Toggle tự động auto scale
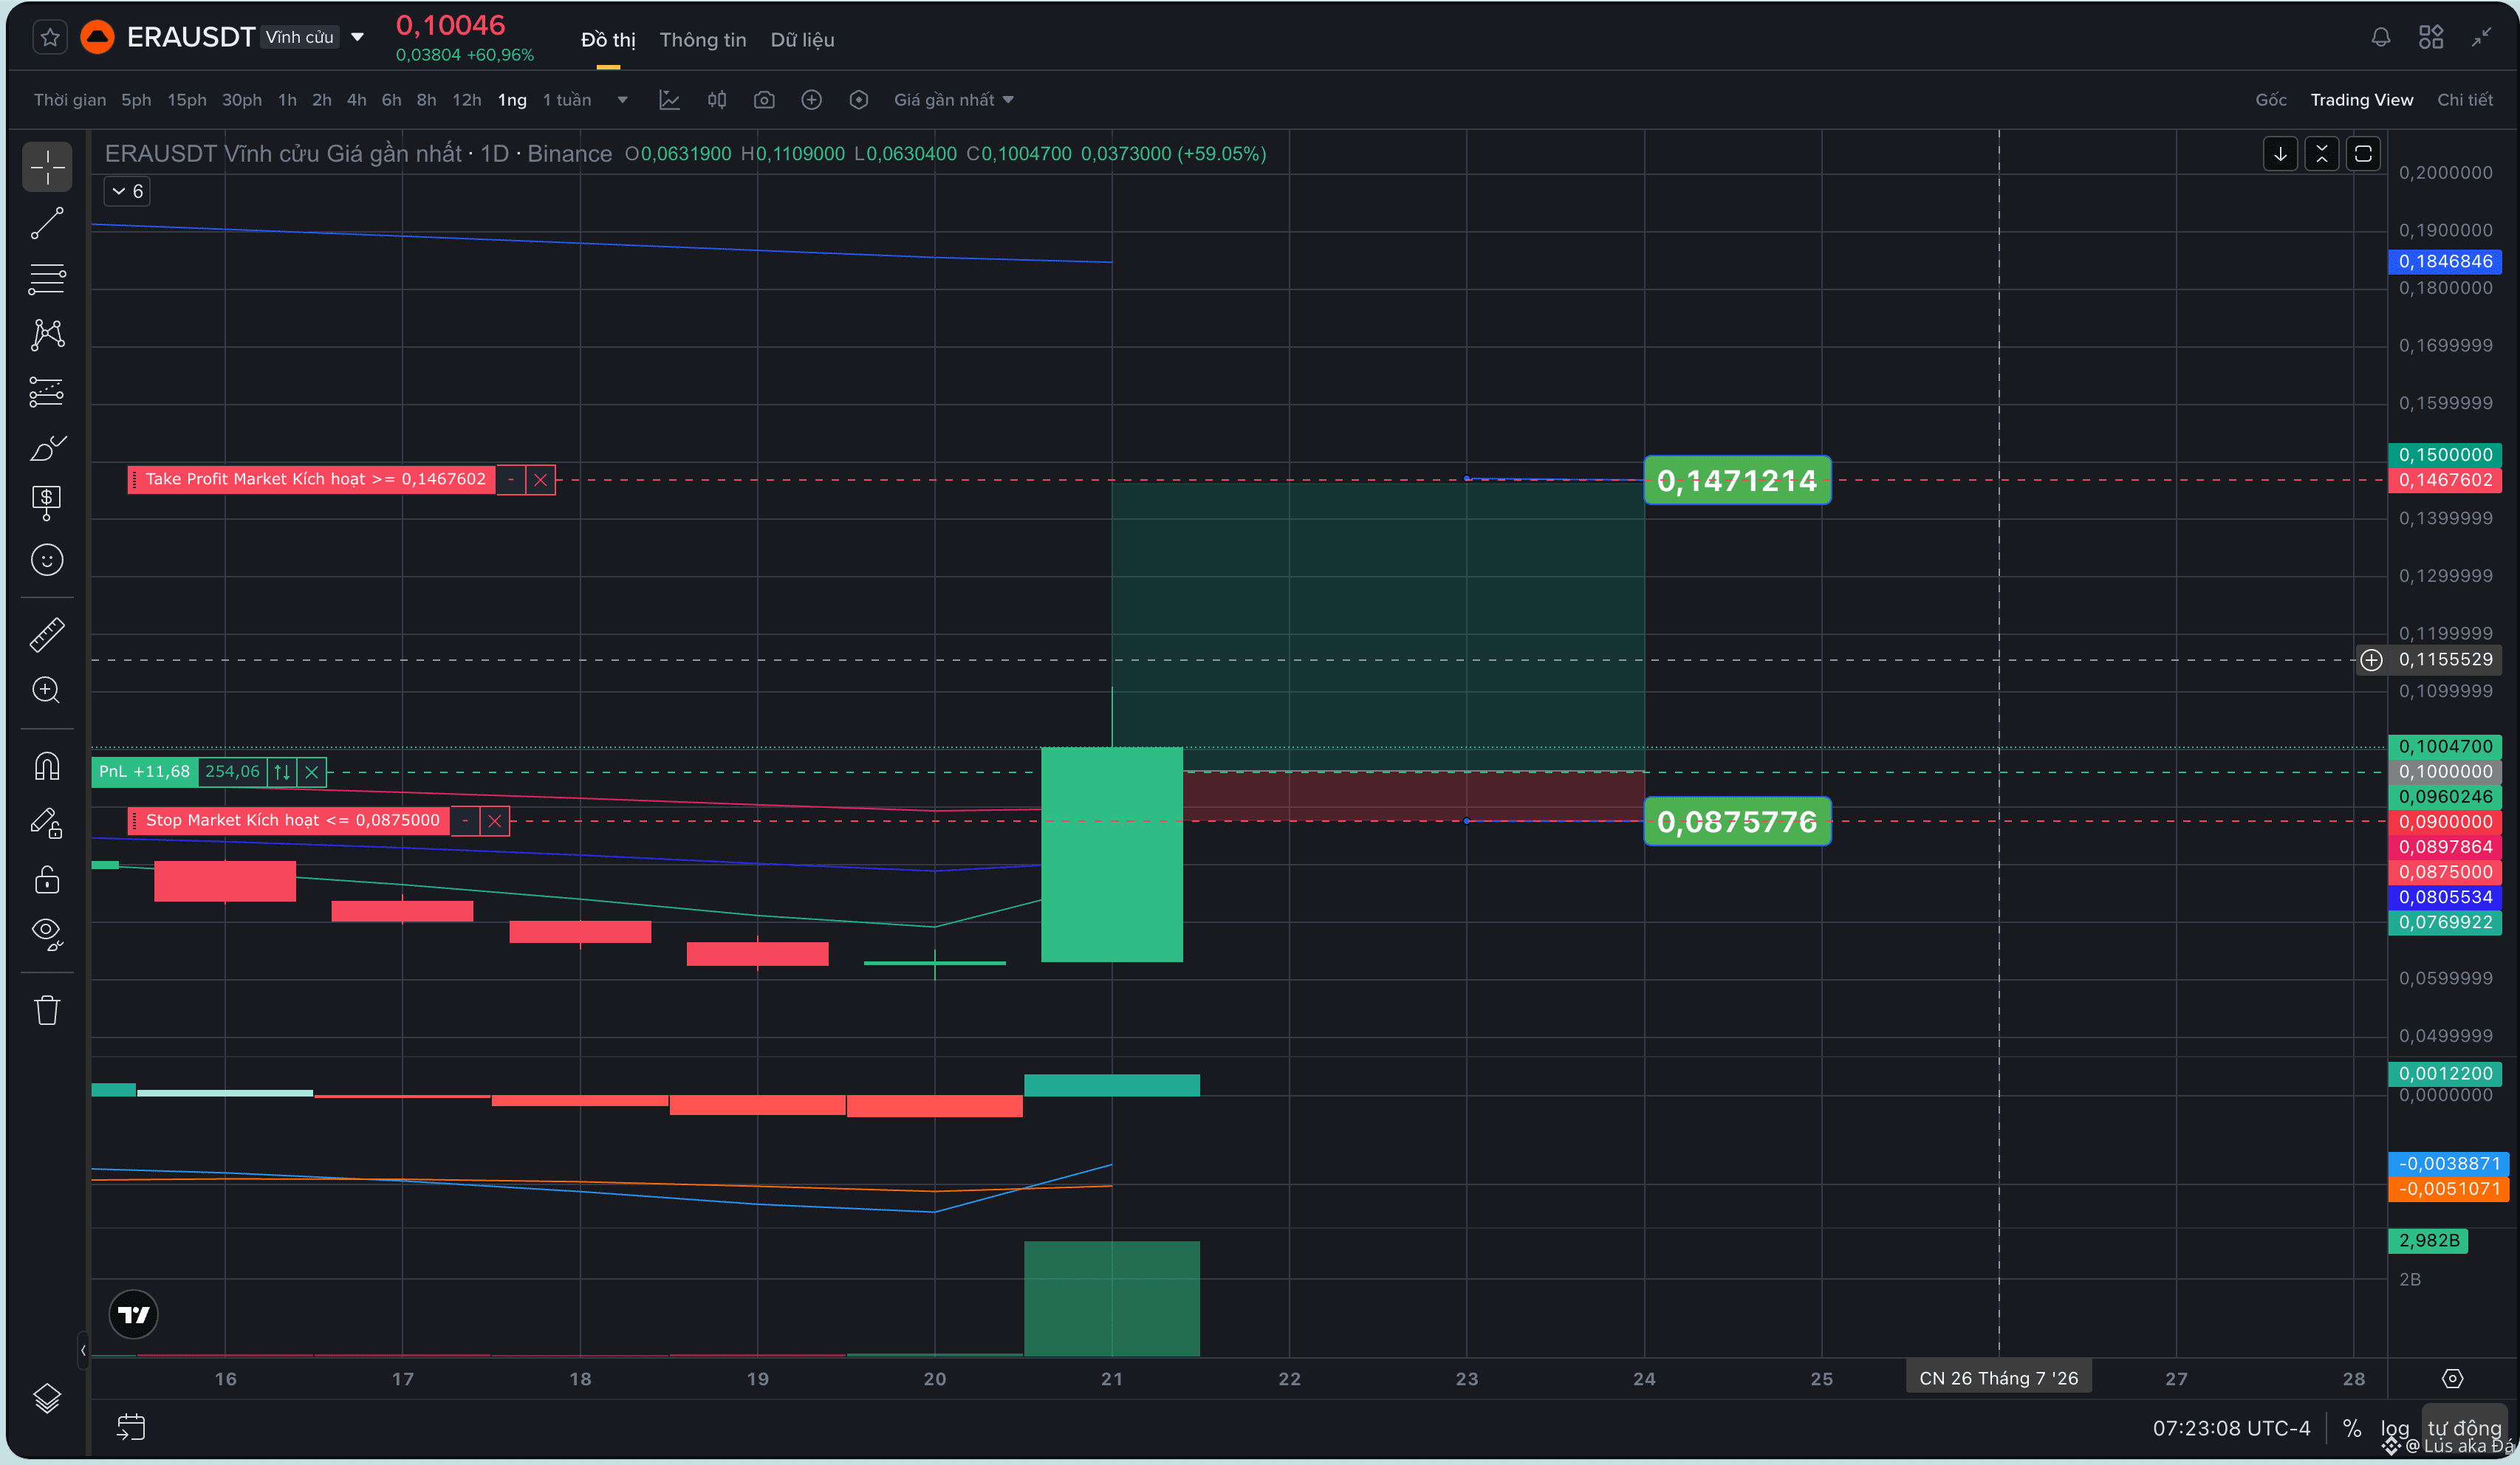The image size is (2520, 1465). coord(2464,1428)
